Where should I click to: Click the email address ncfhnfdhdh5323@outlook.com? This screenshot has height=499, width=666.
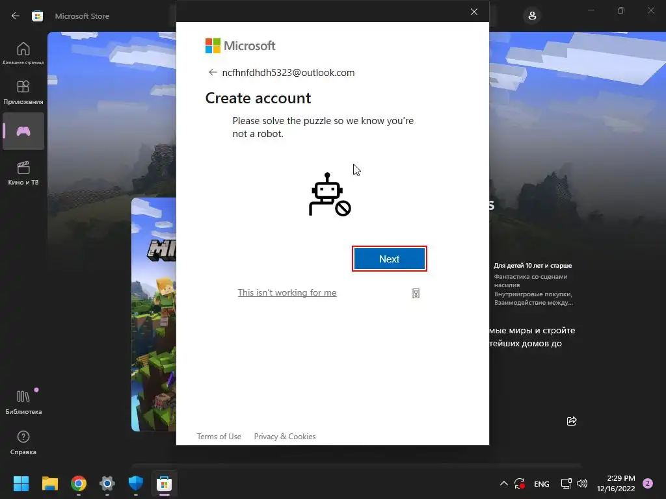(x=288, y=73)
